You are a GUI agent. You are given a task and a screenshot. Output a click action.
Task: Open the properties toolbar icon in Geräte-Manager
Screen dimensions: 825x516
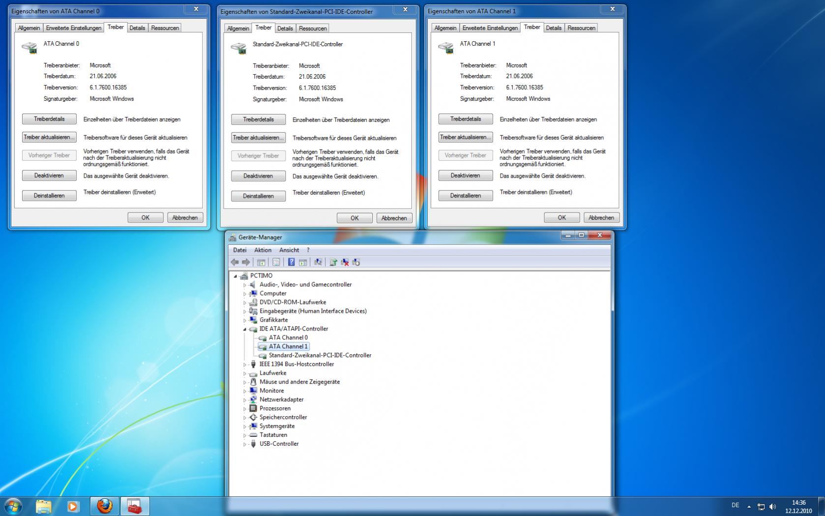pos(276,262)
